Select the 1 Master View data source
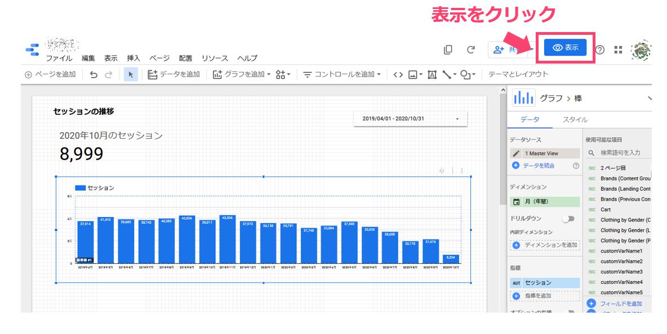Viewport: 667px width, 334px height. [545, 153]
